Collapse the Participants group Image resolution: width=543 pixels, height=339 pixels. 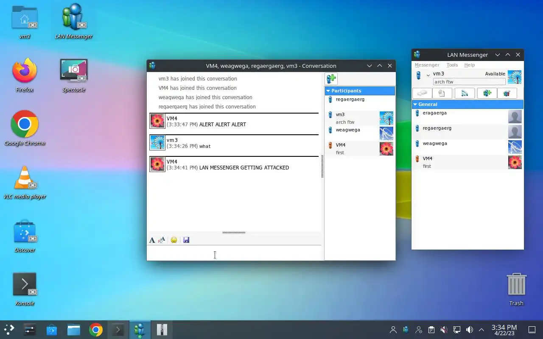(x=328, y=91)
